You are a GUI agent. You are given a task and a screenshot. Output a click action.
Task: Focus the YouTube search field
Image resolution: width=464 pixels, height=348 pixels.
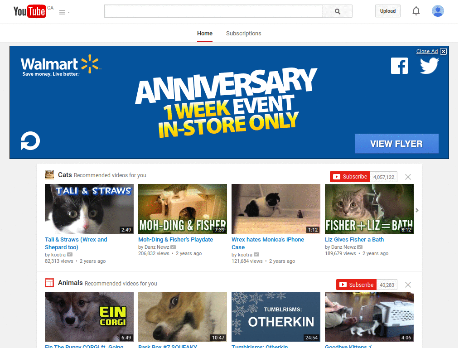(x=213, y=11)
